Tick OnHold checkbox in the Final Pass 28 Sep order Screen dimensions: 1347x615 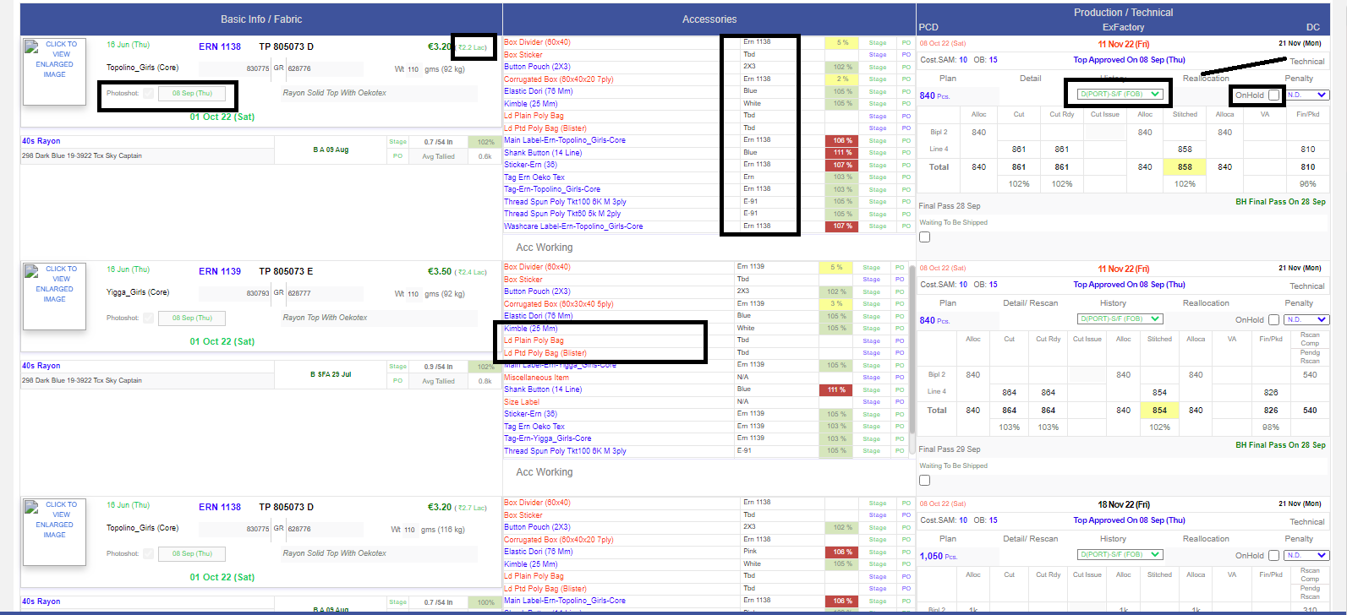pyautogui.click(x=1273, y=95)
